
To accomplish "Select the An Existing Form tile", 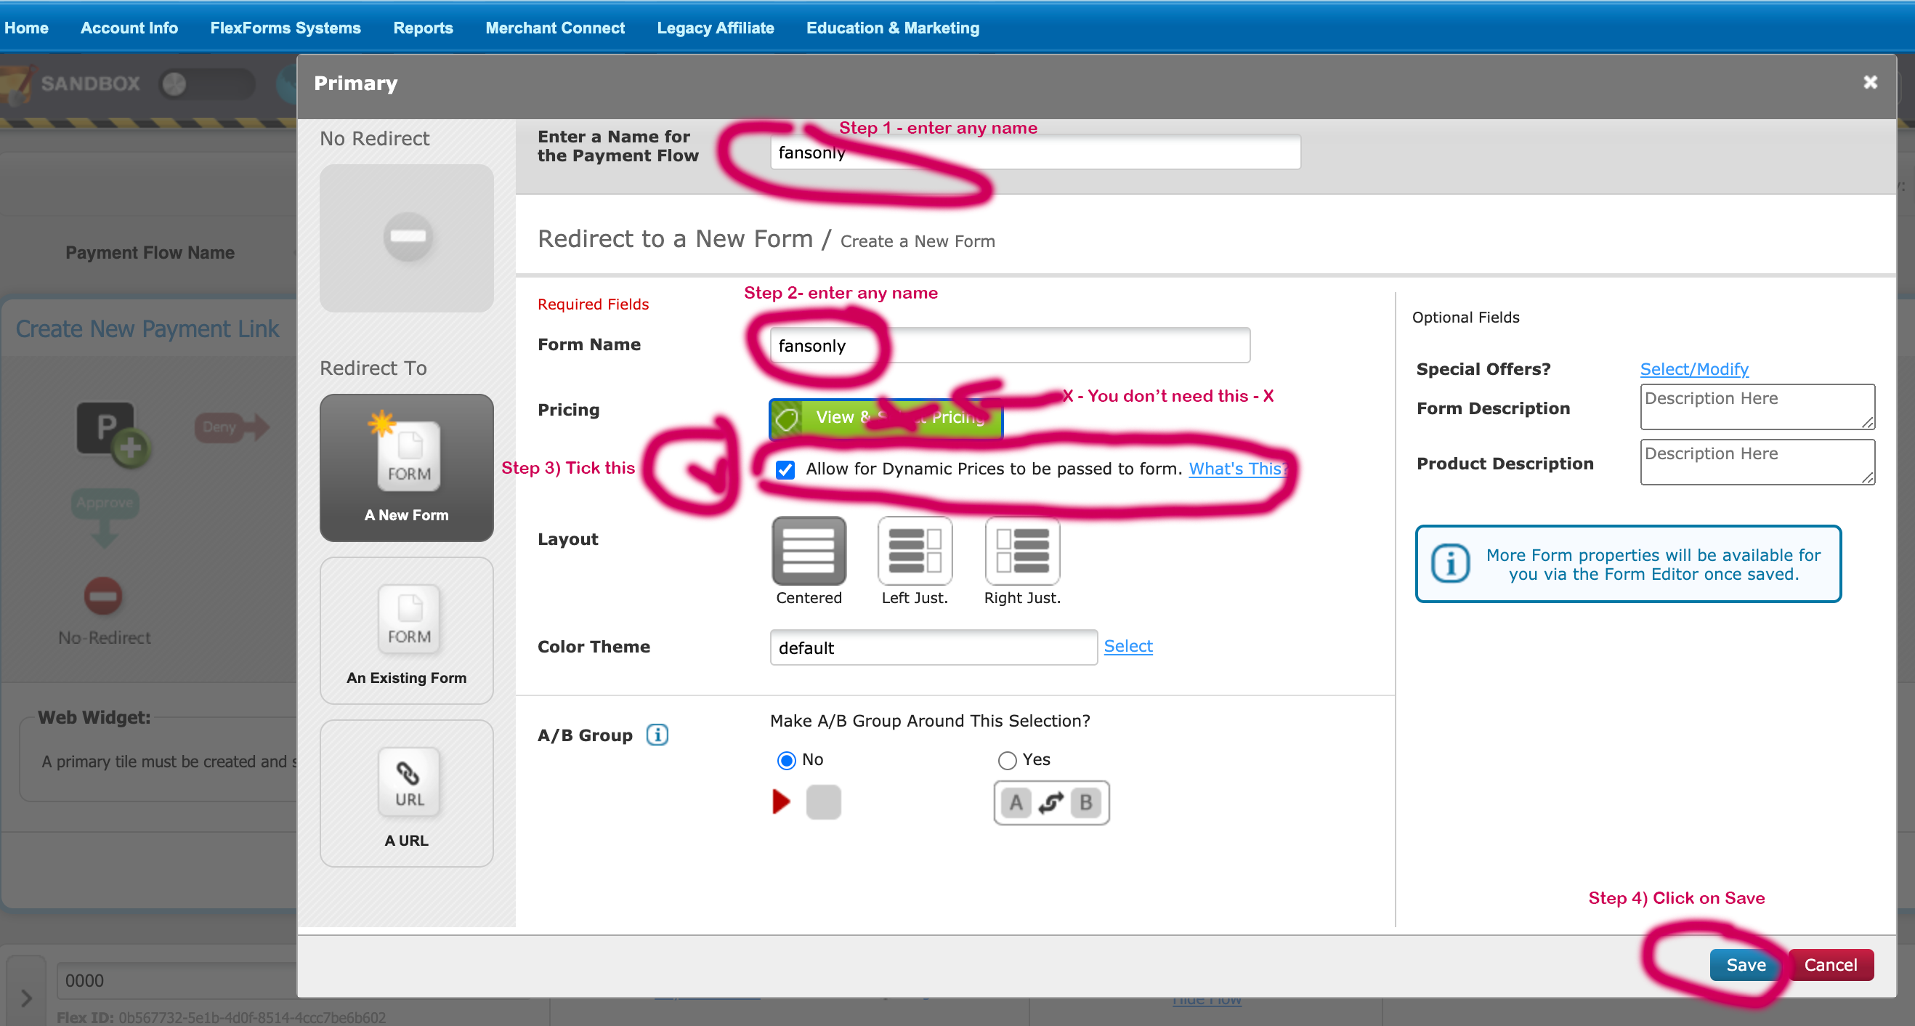I will [x=407, y=631].
